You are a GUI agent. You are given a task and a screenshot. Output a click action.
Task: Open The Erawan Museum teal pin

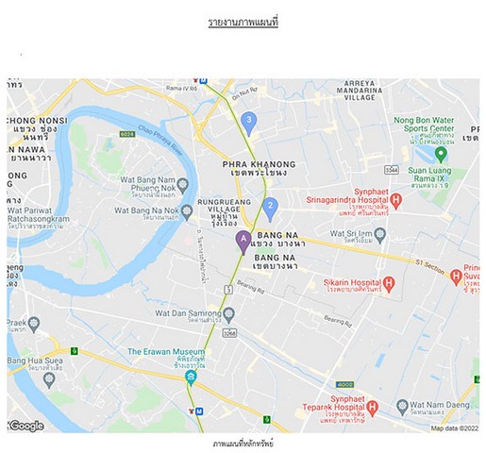pos(191,377)
